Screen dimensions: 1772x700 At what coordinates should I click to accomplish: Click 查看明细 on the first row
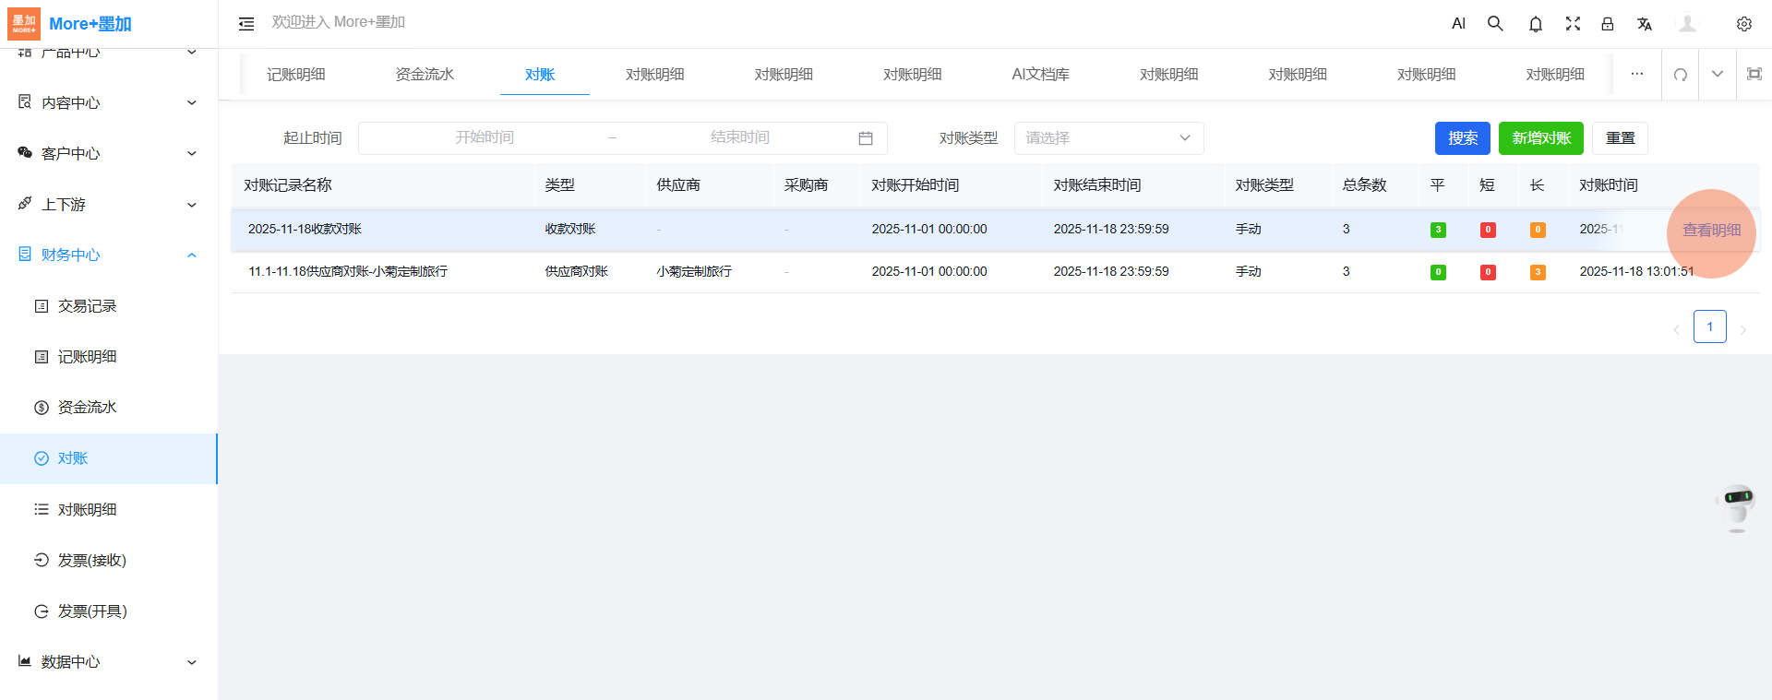click(x=1711, y=231)
